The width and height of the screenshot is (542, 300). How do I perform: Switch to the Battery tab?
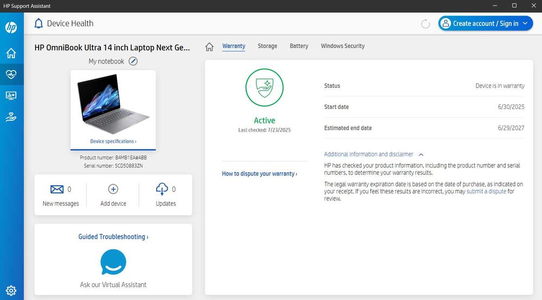299,46
